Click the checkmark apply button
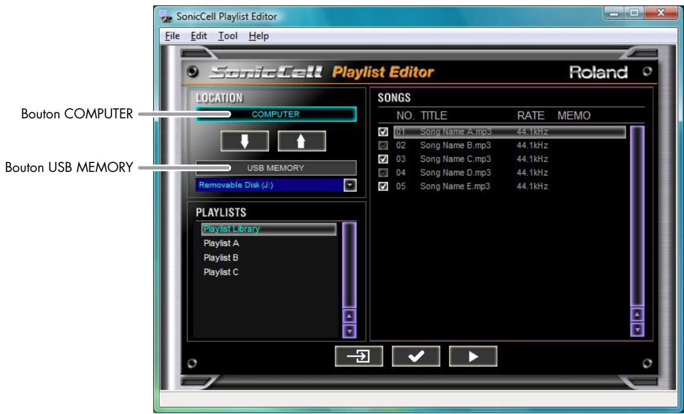Viewport: 684px width, 414px height. tap(416, 356)
